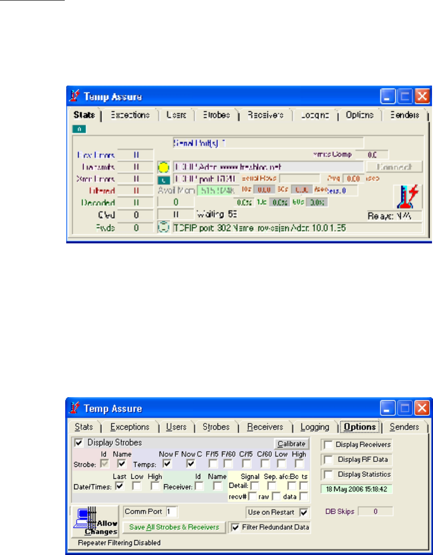Enable the F/15 temps checkbox

pos(214,463)
